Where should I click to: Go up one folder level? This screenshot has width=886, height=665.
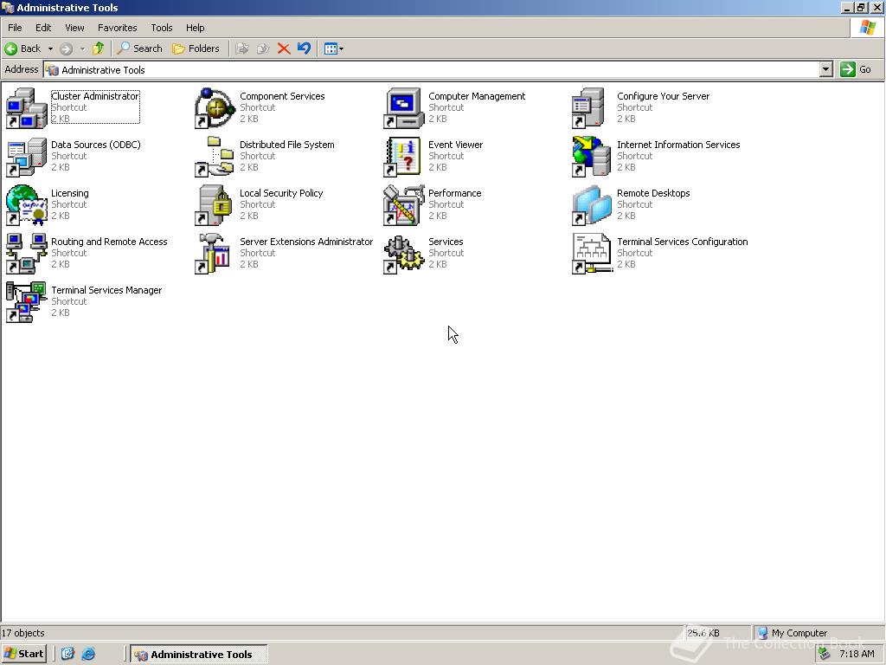[x=99, y=48]
